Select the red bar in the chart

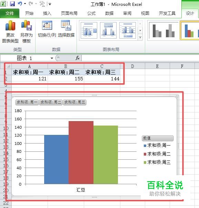click(x=81, y=152)
